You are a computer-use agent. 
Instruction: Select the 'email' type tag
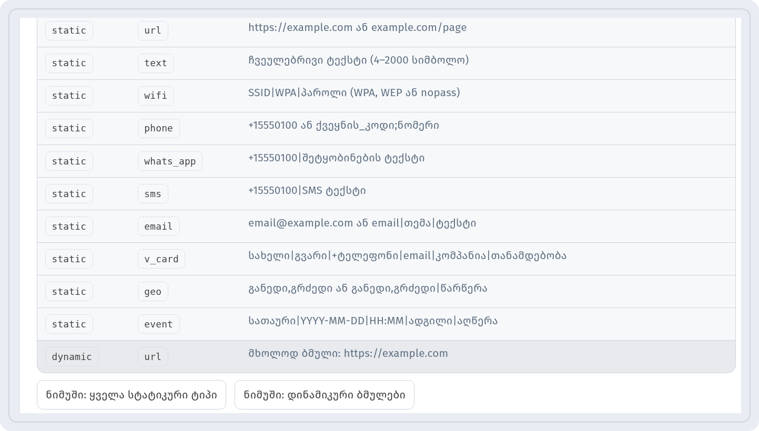coord(159,227)
